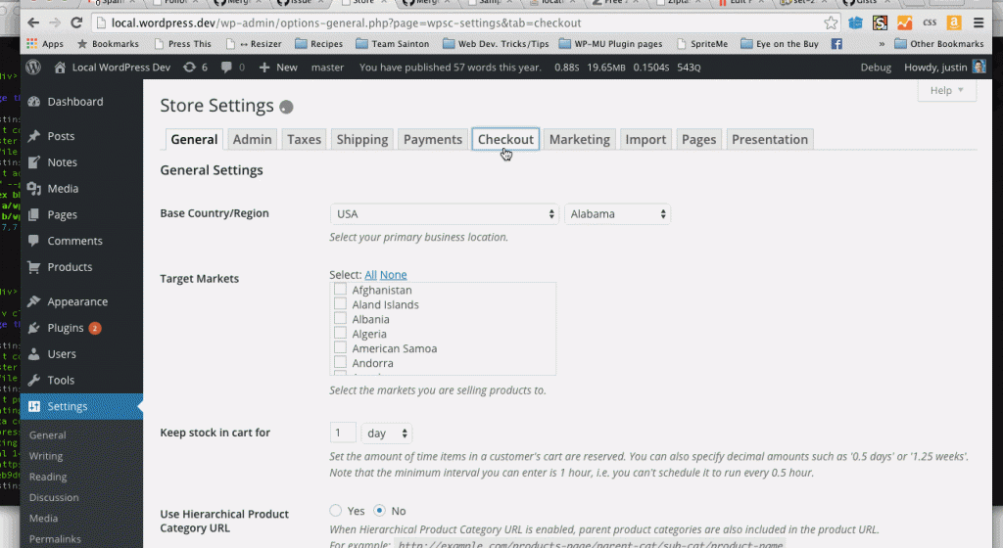Open Products in the sidebar

tap(70, 267)
